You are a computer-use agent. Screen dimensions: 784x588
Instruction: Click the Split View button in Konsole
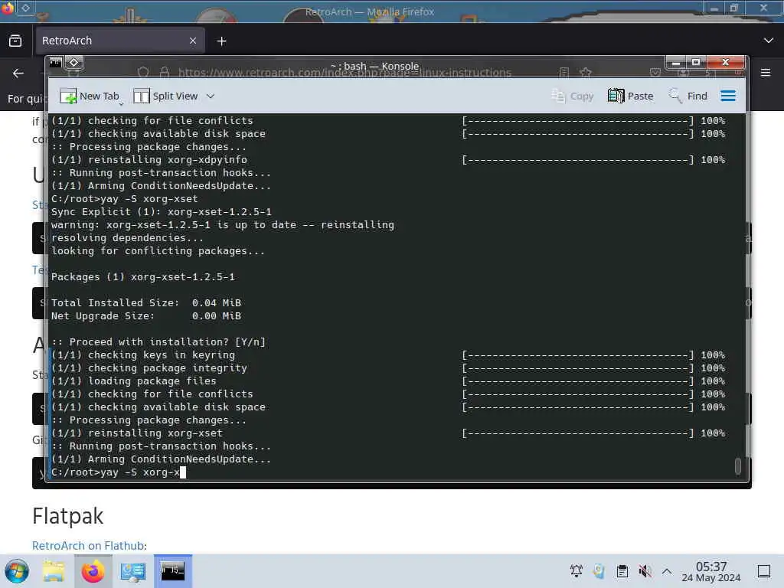coord(165,96)
